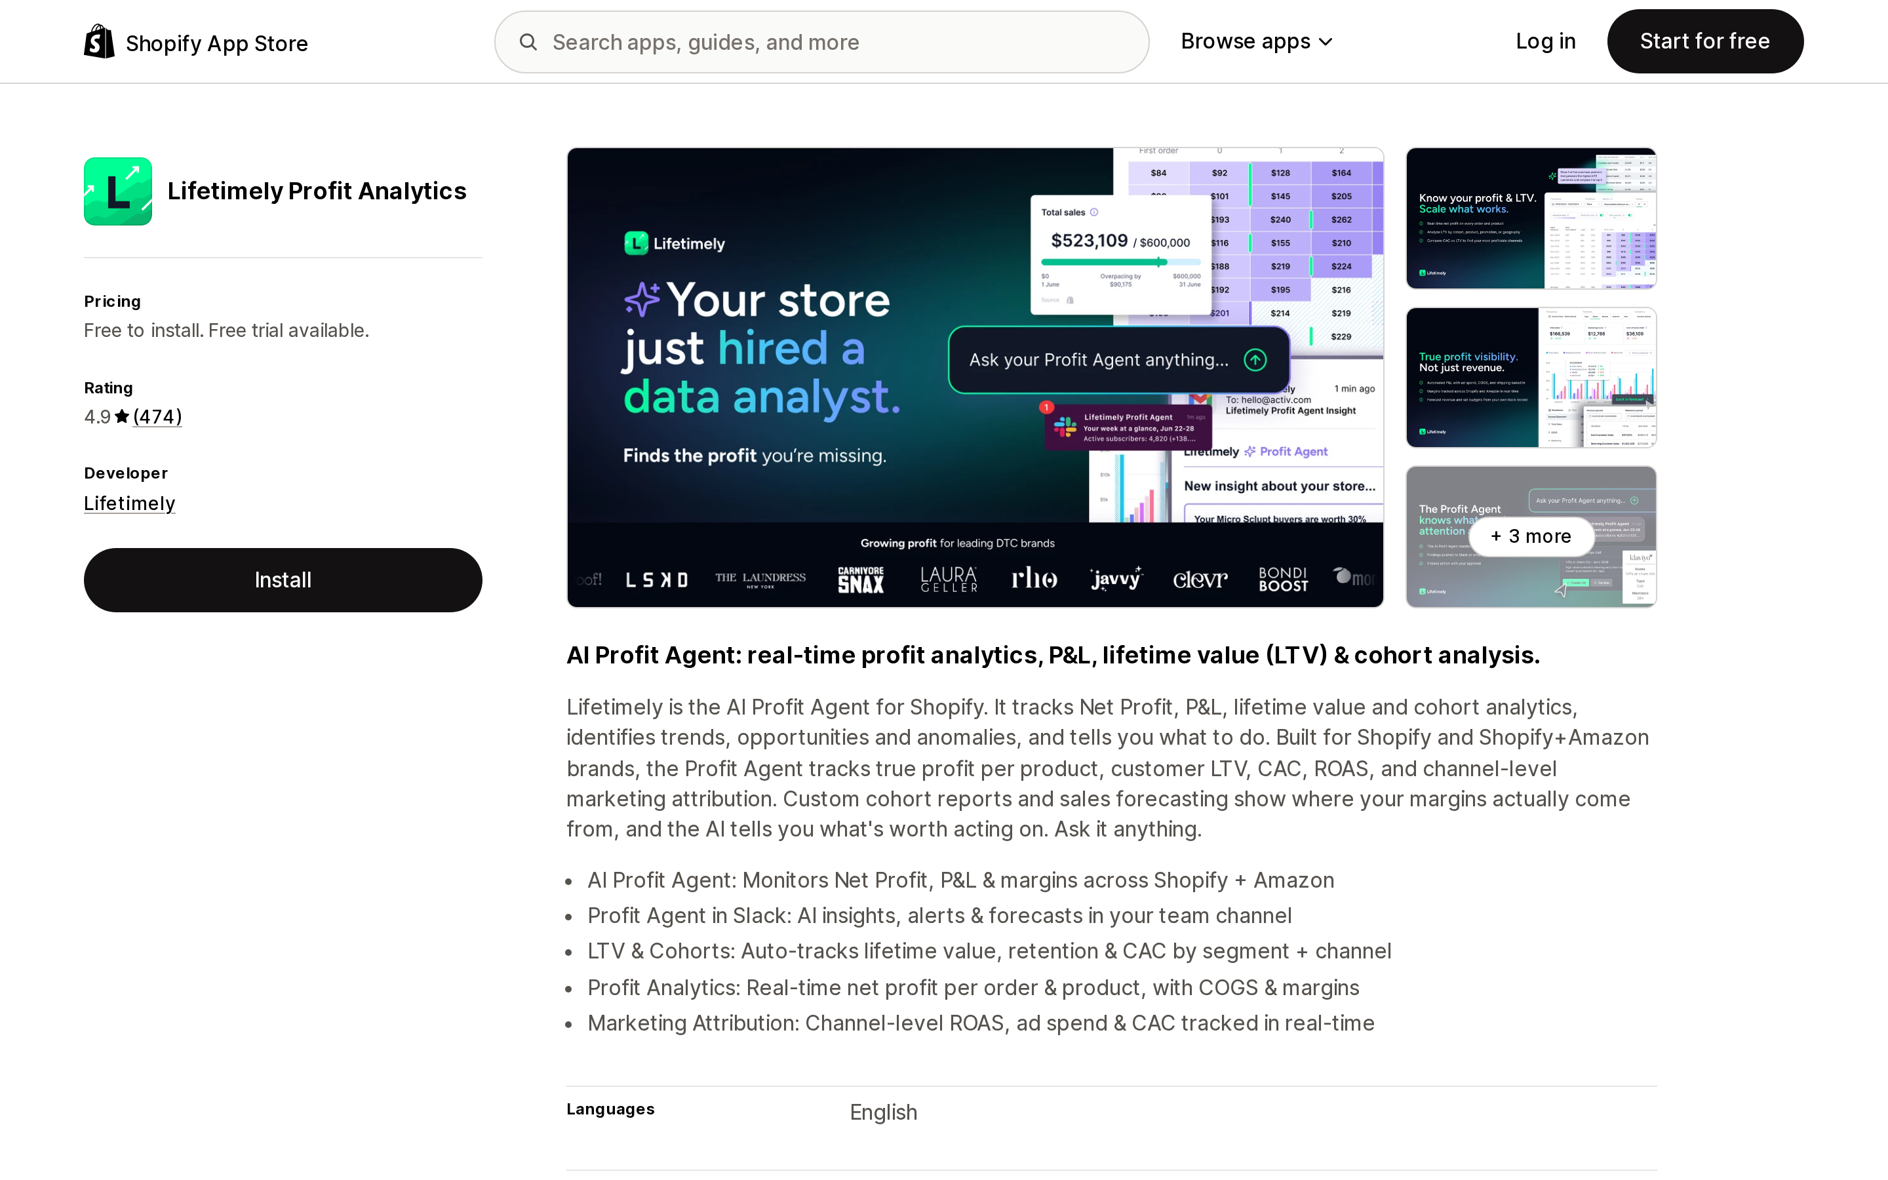Screen dimensions: 1888x1180
Task: Click the Slack icon on the Profit Agent notification
Action: [x=1065, y=427]
